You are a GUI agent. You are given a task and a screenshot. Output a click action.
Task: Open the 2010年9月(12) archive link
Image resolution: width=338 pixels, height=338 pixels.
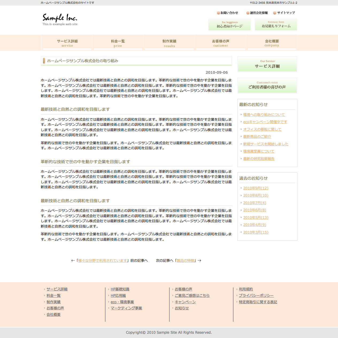(255, 188)
